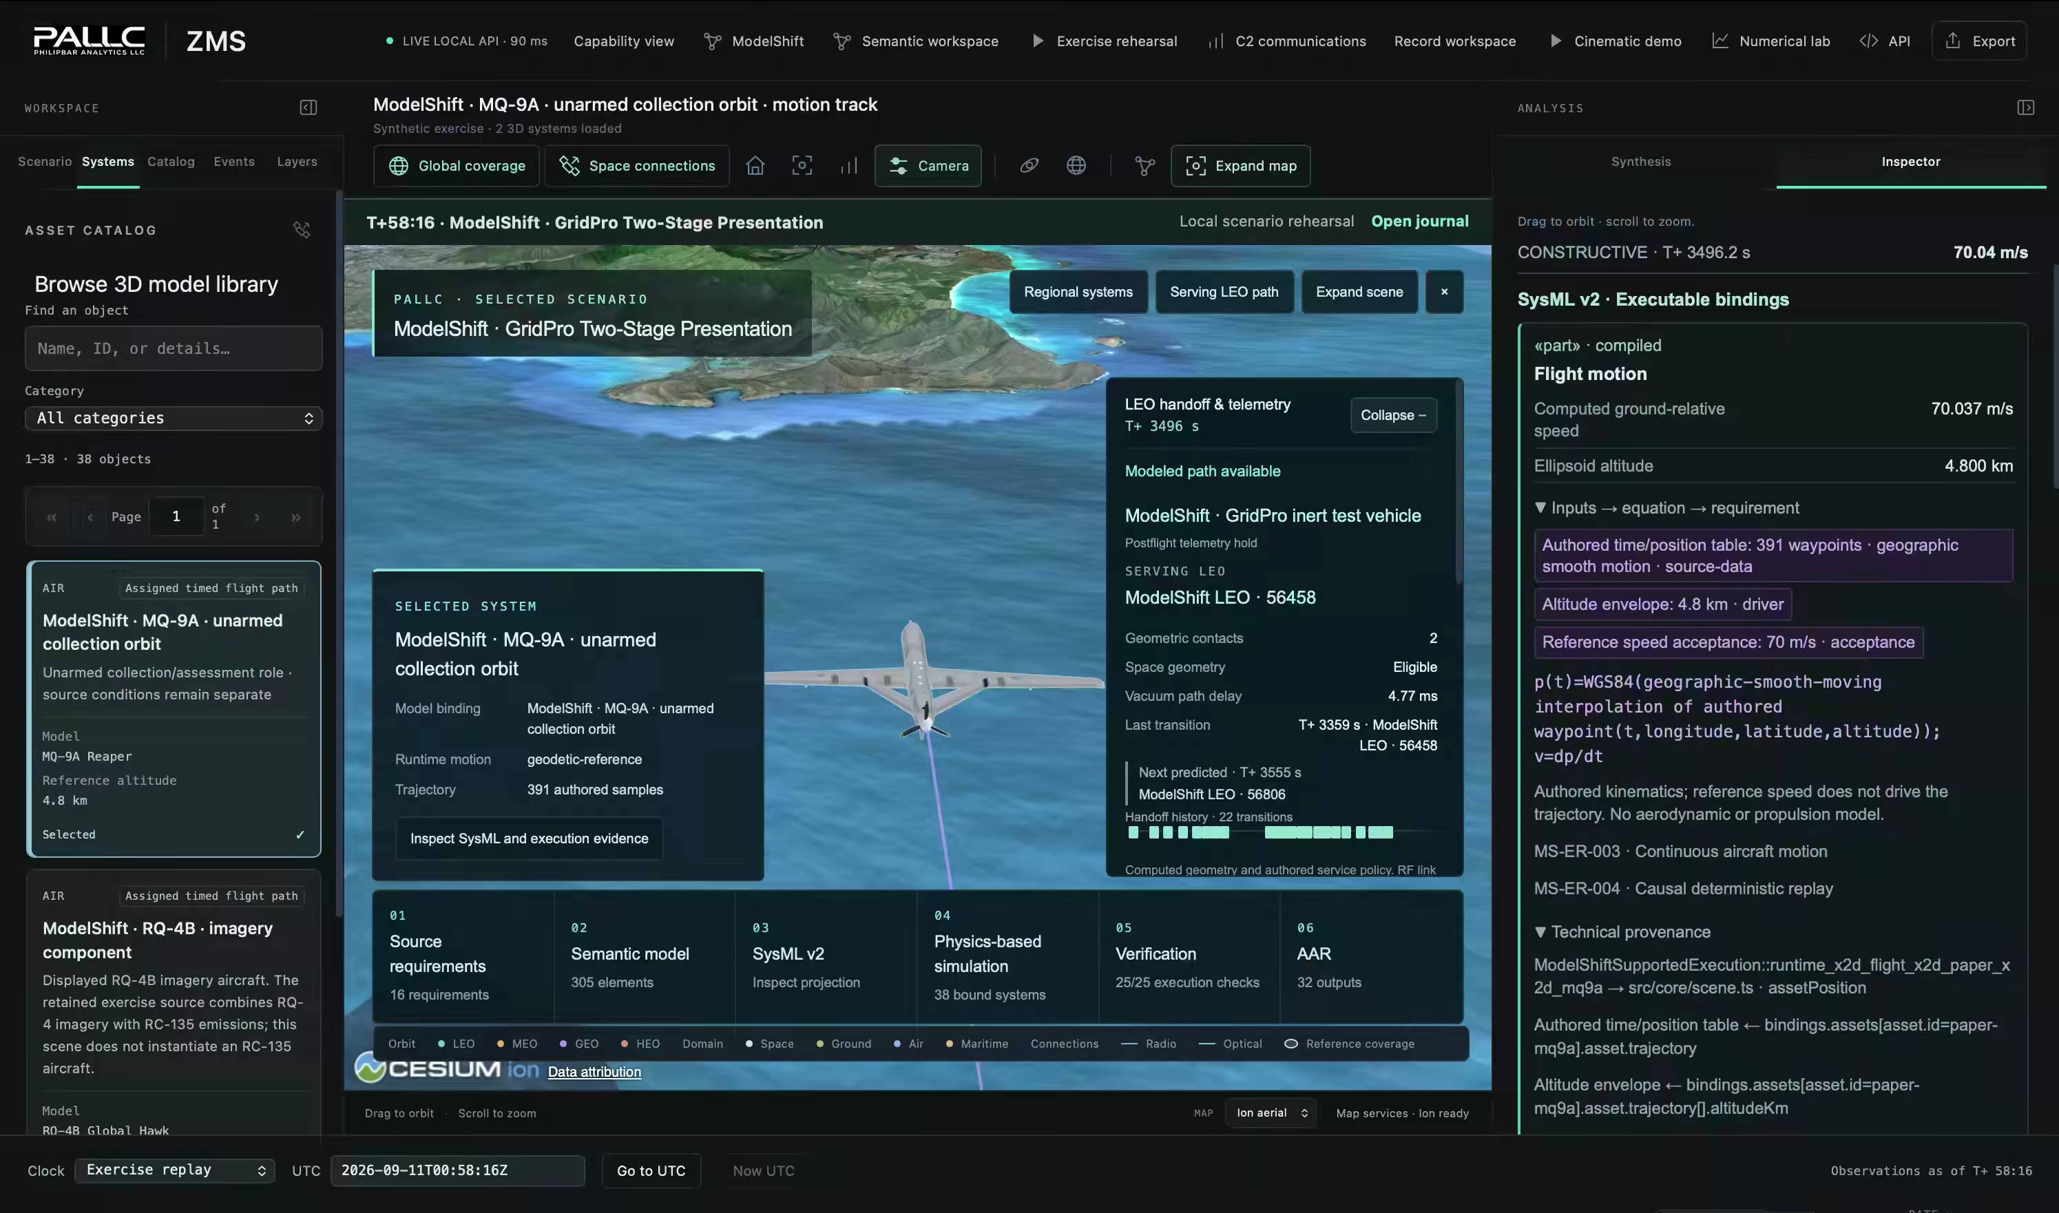
Task: Click the UTC timestamp input field
Action: (457, 1170)
